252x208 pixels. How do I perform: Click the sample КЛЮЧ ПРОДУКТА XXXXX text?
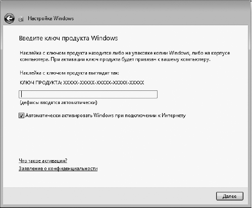[x=82, y=83]
